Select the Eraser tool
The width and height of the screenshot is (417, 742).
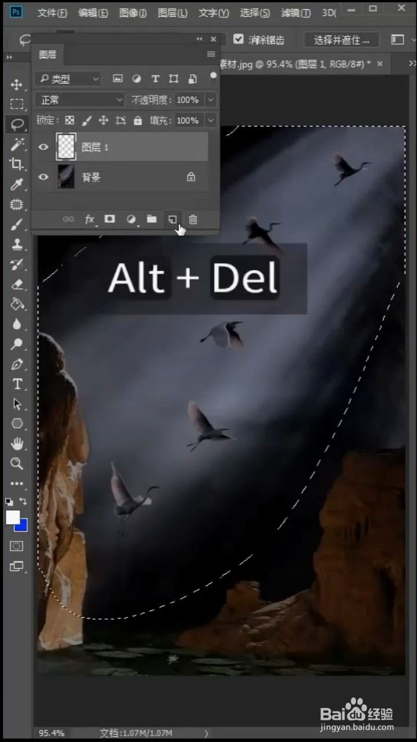(17, 284)
